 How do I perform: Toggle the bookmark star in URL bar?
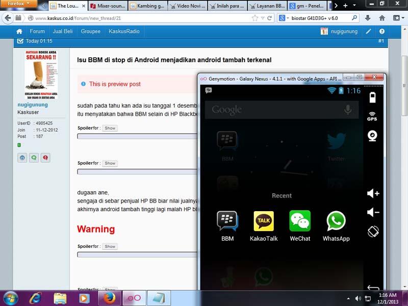tap(255, 18)
